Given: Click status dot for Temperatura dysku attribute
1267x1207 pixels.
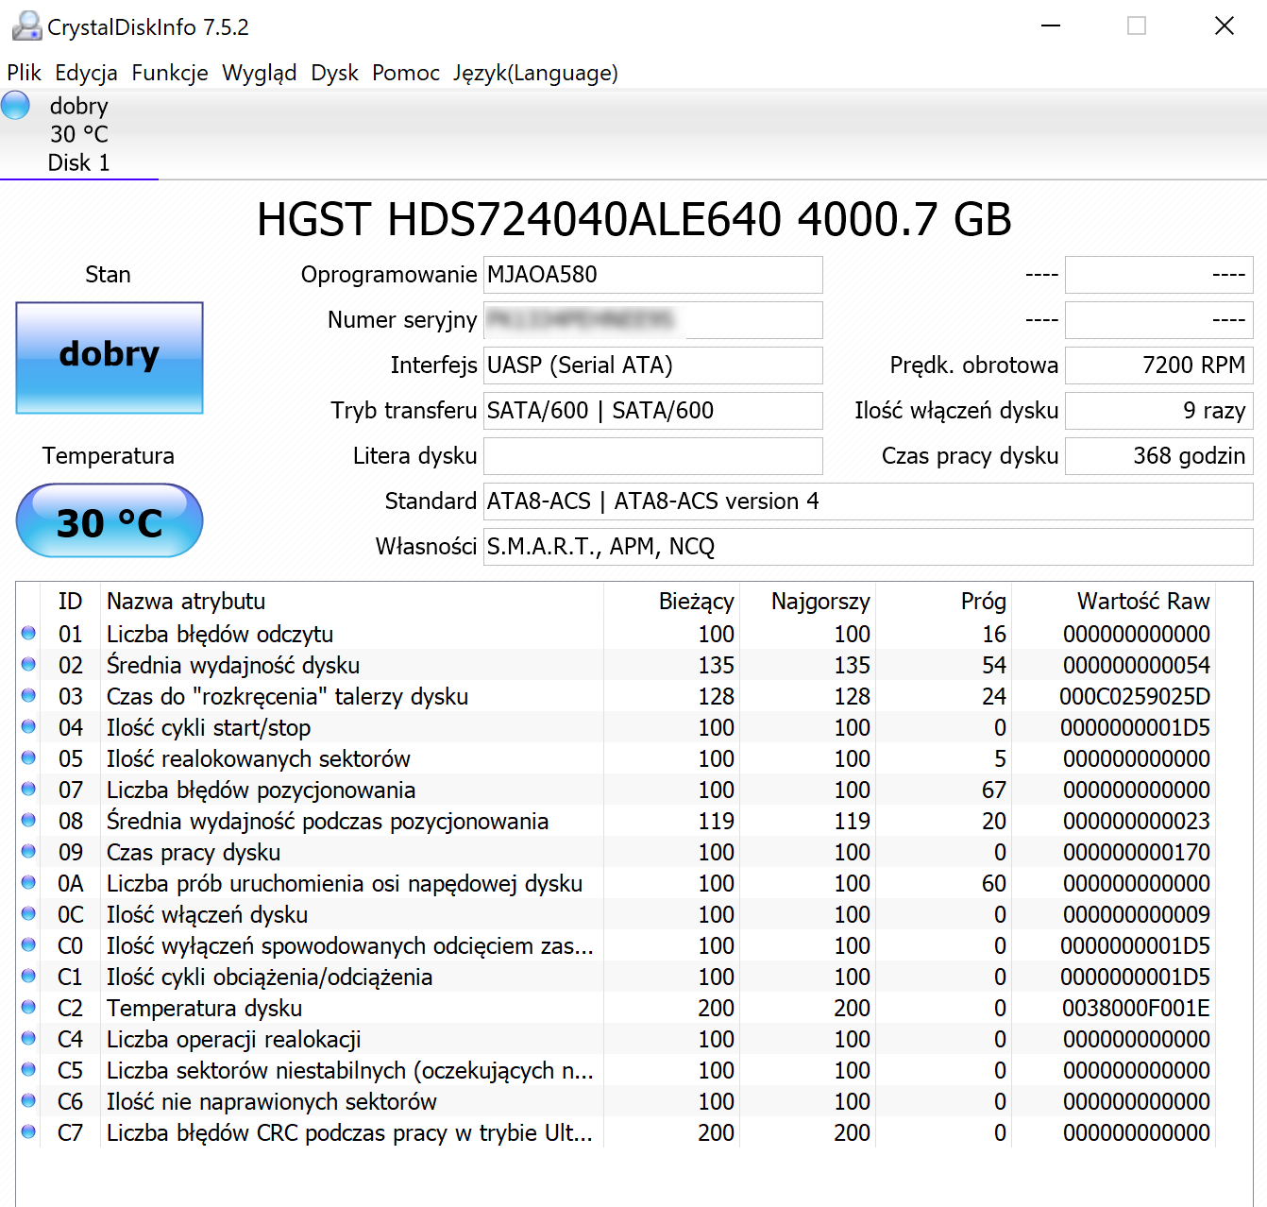Looking at the screenshot, I should pyautogui.click(x=28, y=1008).
